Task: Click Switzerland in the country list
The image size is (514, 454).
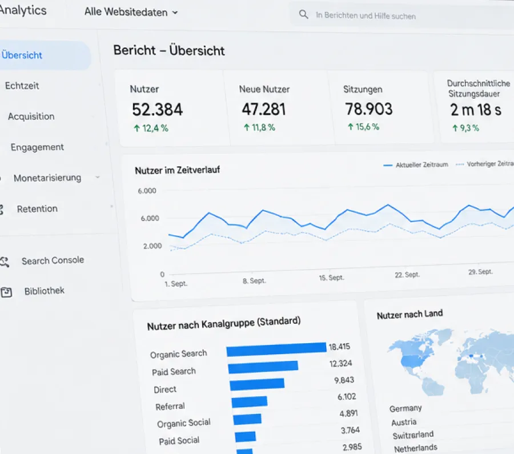Action: click(413, 435)
